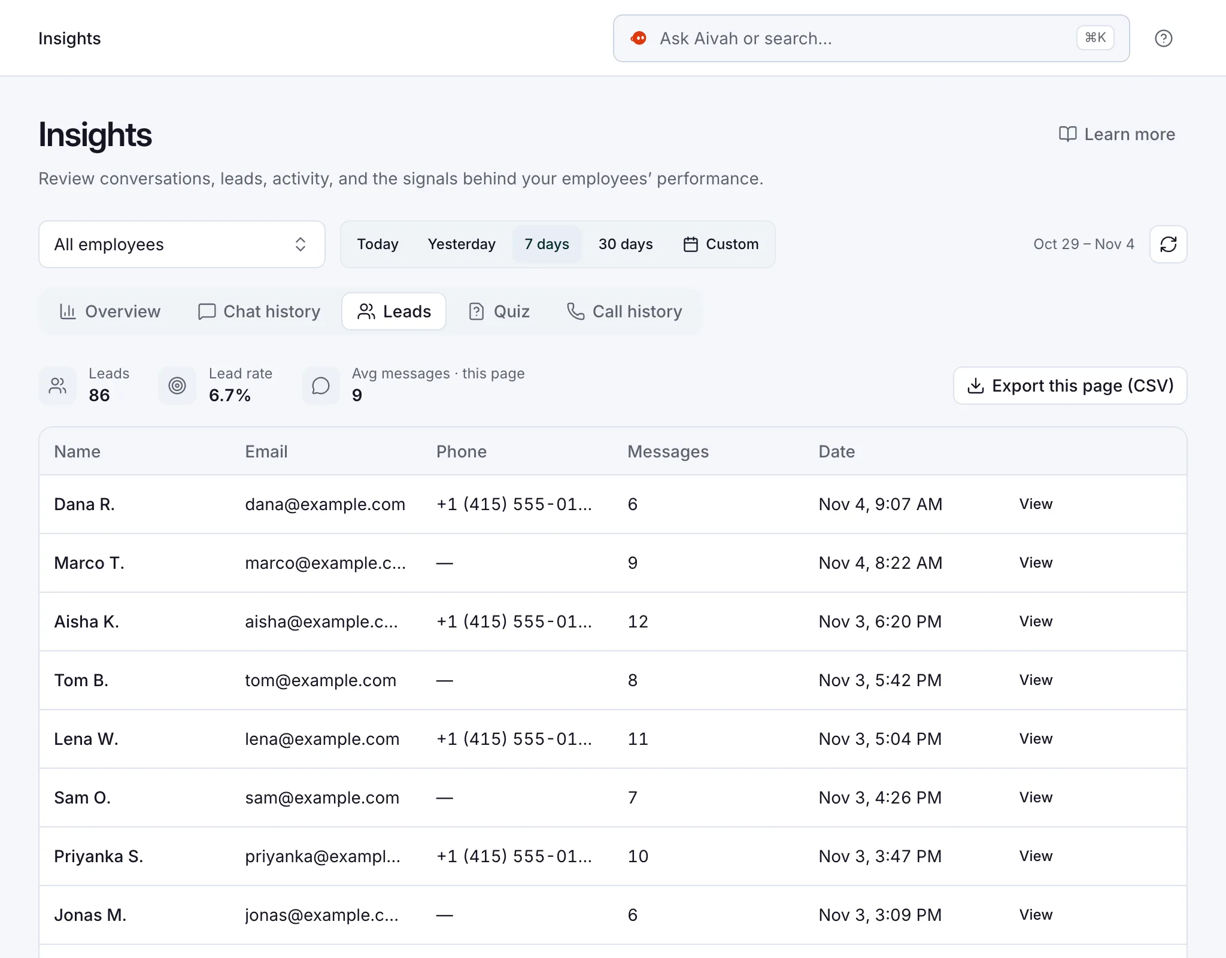This screenshot has height=958, width=1226.
Task: Click the Phone column header
Action: (x=462, y=451)
